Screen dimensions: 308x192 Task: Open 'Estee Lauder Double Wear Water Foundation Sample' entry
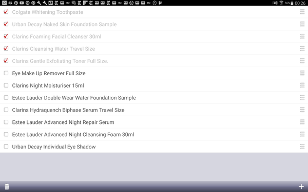pos(74,98)
